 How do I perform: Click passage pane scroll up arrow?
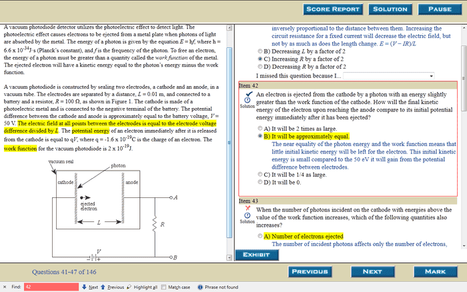click(x=229, y=28)
